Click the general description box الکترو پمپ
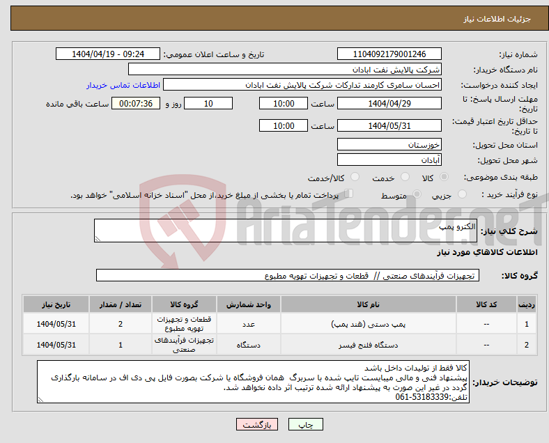The width and height of the screenshot is (549, 443). (x=286, y=231)
